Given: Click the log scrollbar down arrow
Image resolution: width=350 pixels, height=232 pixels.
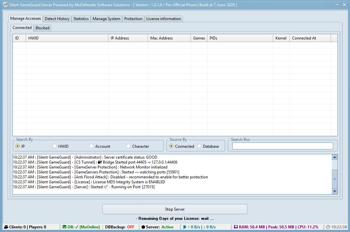Looking at the screenshot, I should click(x=335, y=191).
